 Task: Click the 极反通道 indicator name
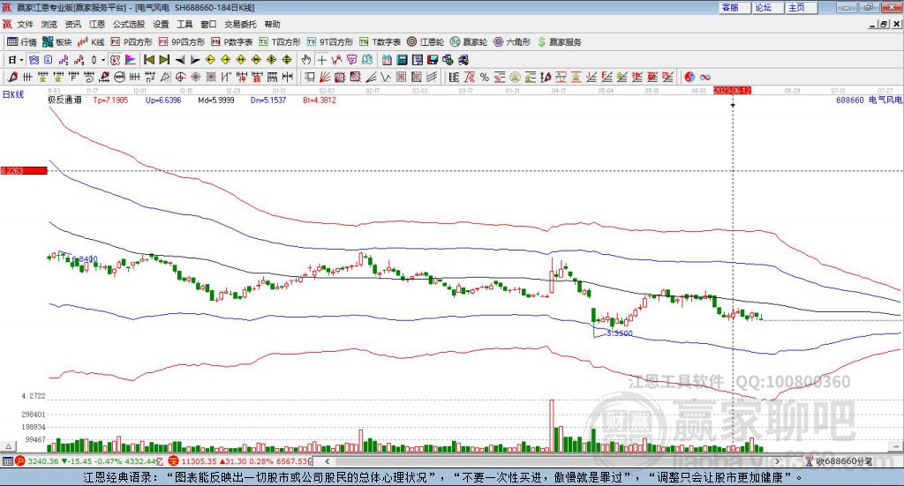(64, 100)
